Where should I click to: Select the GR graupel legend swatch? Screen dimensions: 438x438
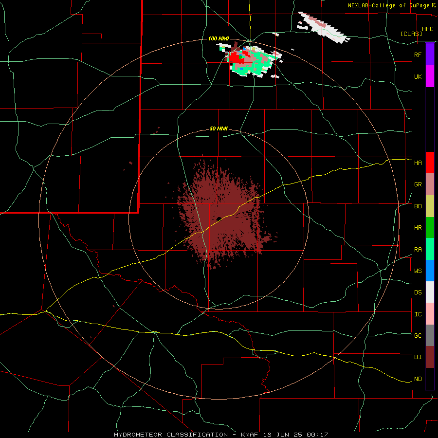430,184
